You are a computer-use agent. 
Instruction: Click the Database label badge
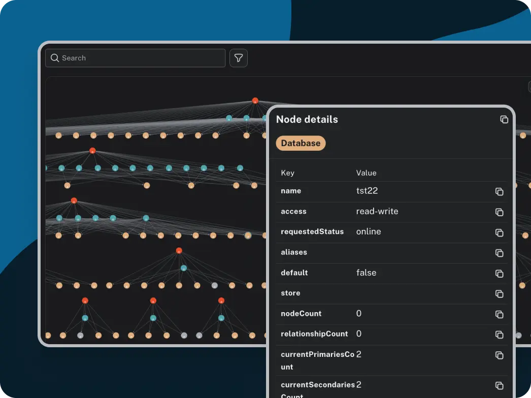point(301,143)
